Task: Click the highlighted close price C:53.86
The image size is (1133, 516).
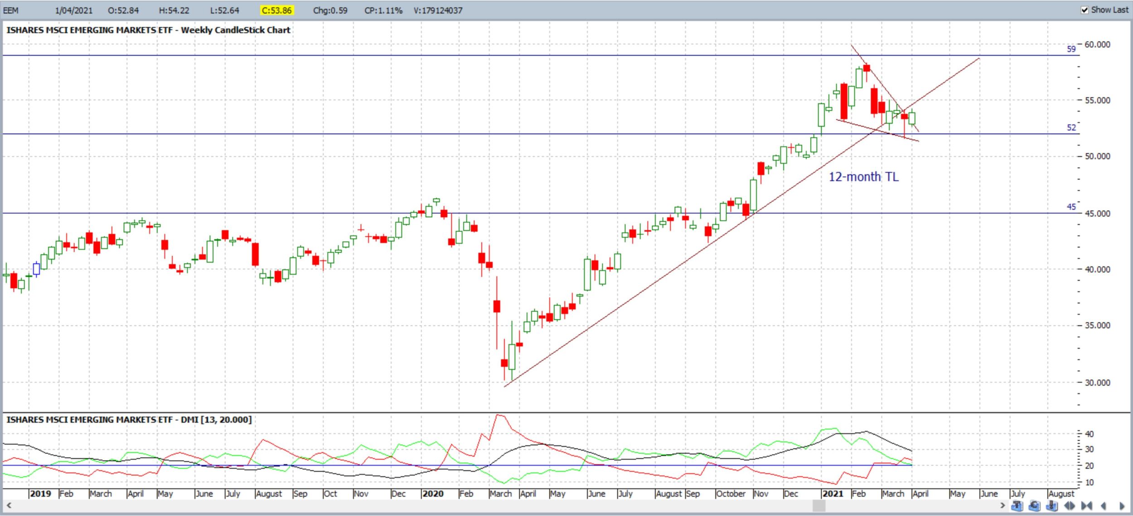Action: 277,10
